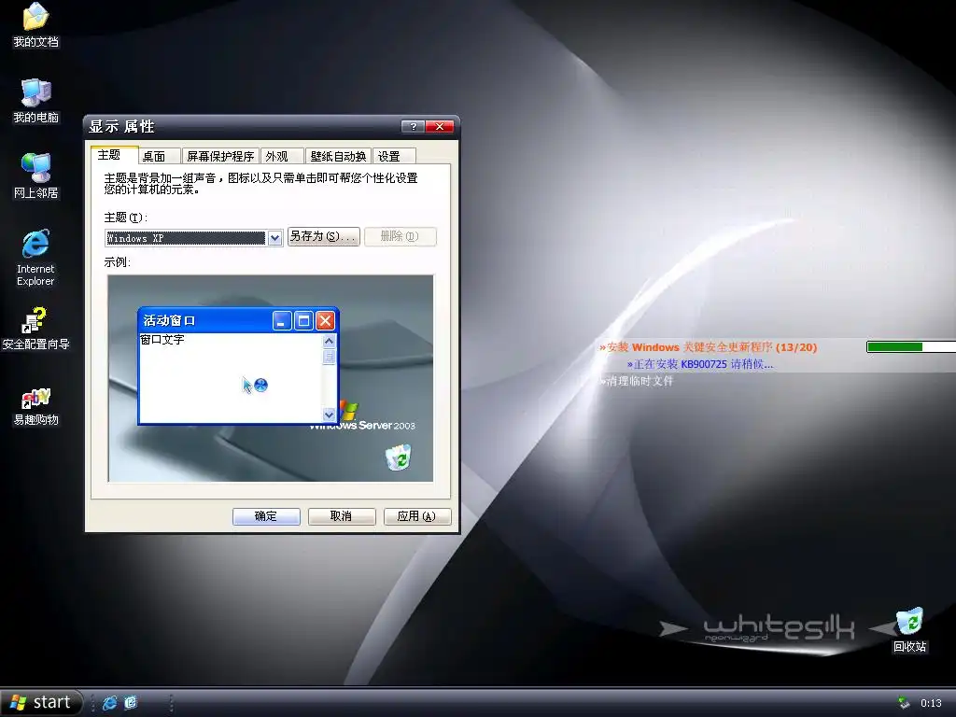The height and width of the screenshot is (717, 956).
Task: Click the 另存为(S)... button
Action: coord(323,236)
